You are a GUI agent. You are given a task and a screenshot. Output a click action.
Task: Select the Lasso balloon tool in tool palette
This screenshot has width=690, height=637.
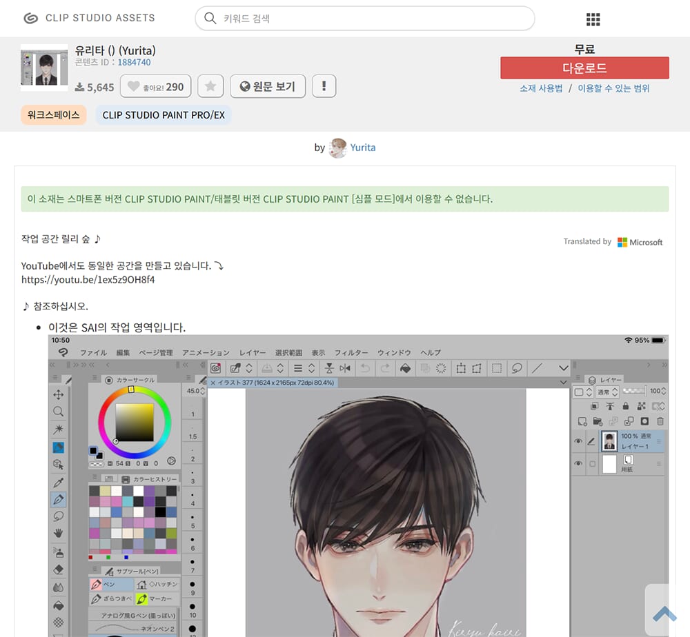tap(58, 516)
